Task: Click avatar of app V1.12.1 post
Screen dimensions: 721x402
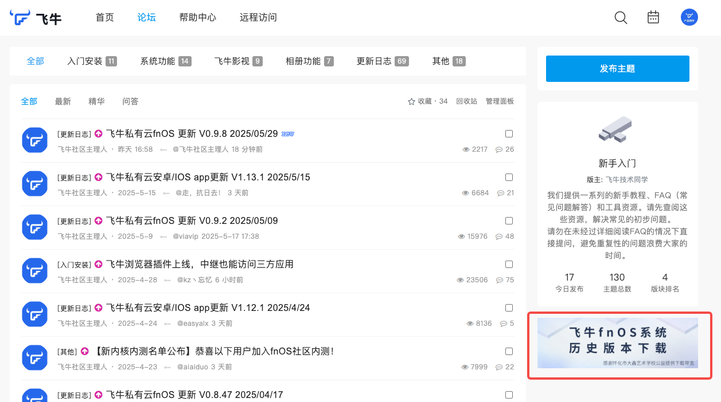Action: (34, 314)
